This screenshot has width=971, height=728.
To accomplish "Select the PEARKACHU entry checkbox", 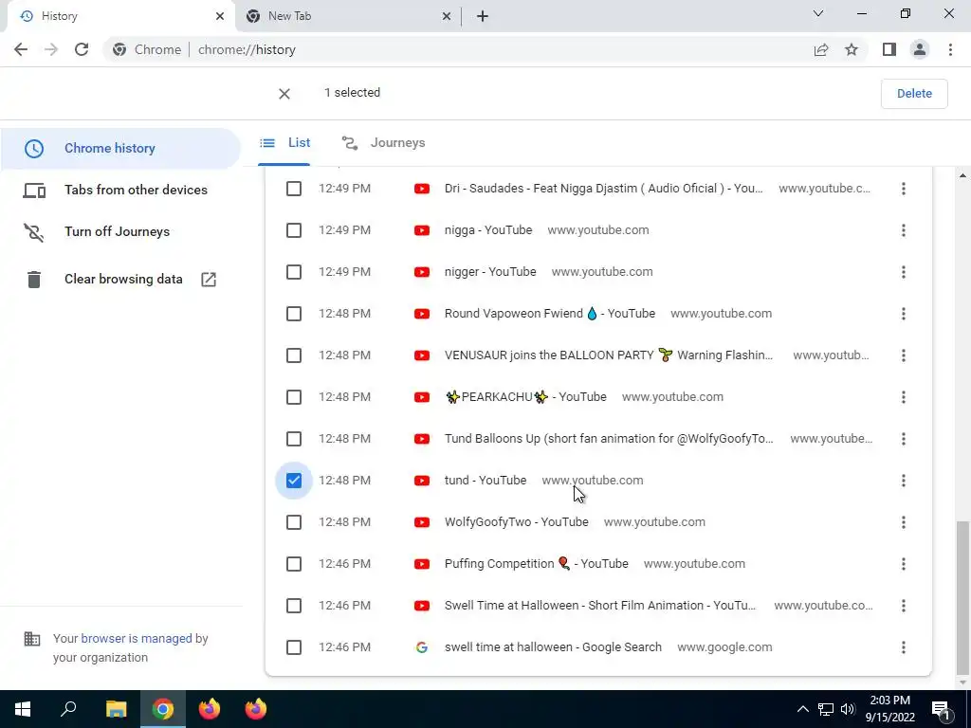I will [294, 397].
